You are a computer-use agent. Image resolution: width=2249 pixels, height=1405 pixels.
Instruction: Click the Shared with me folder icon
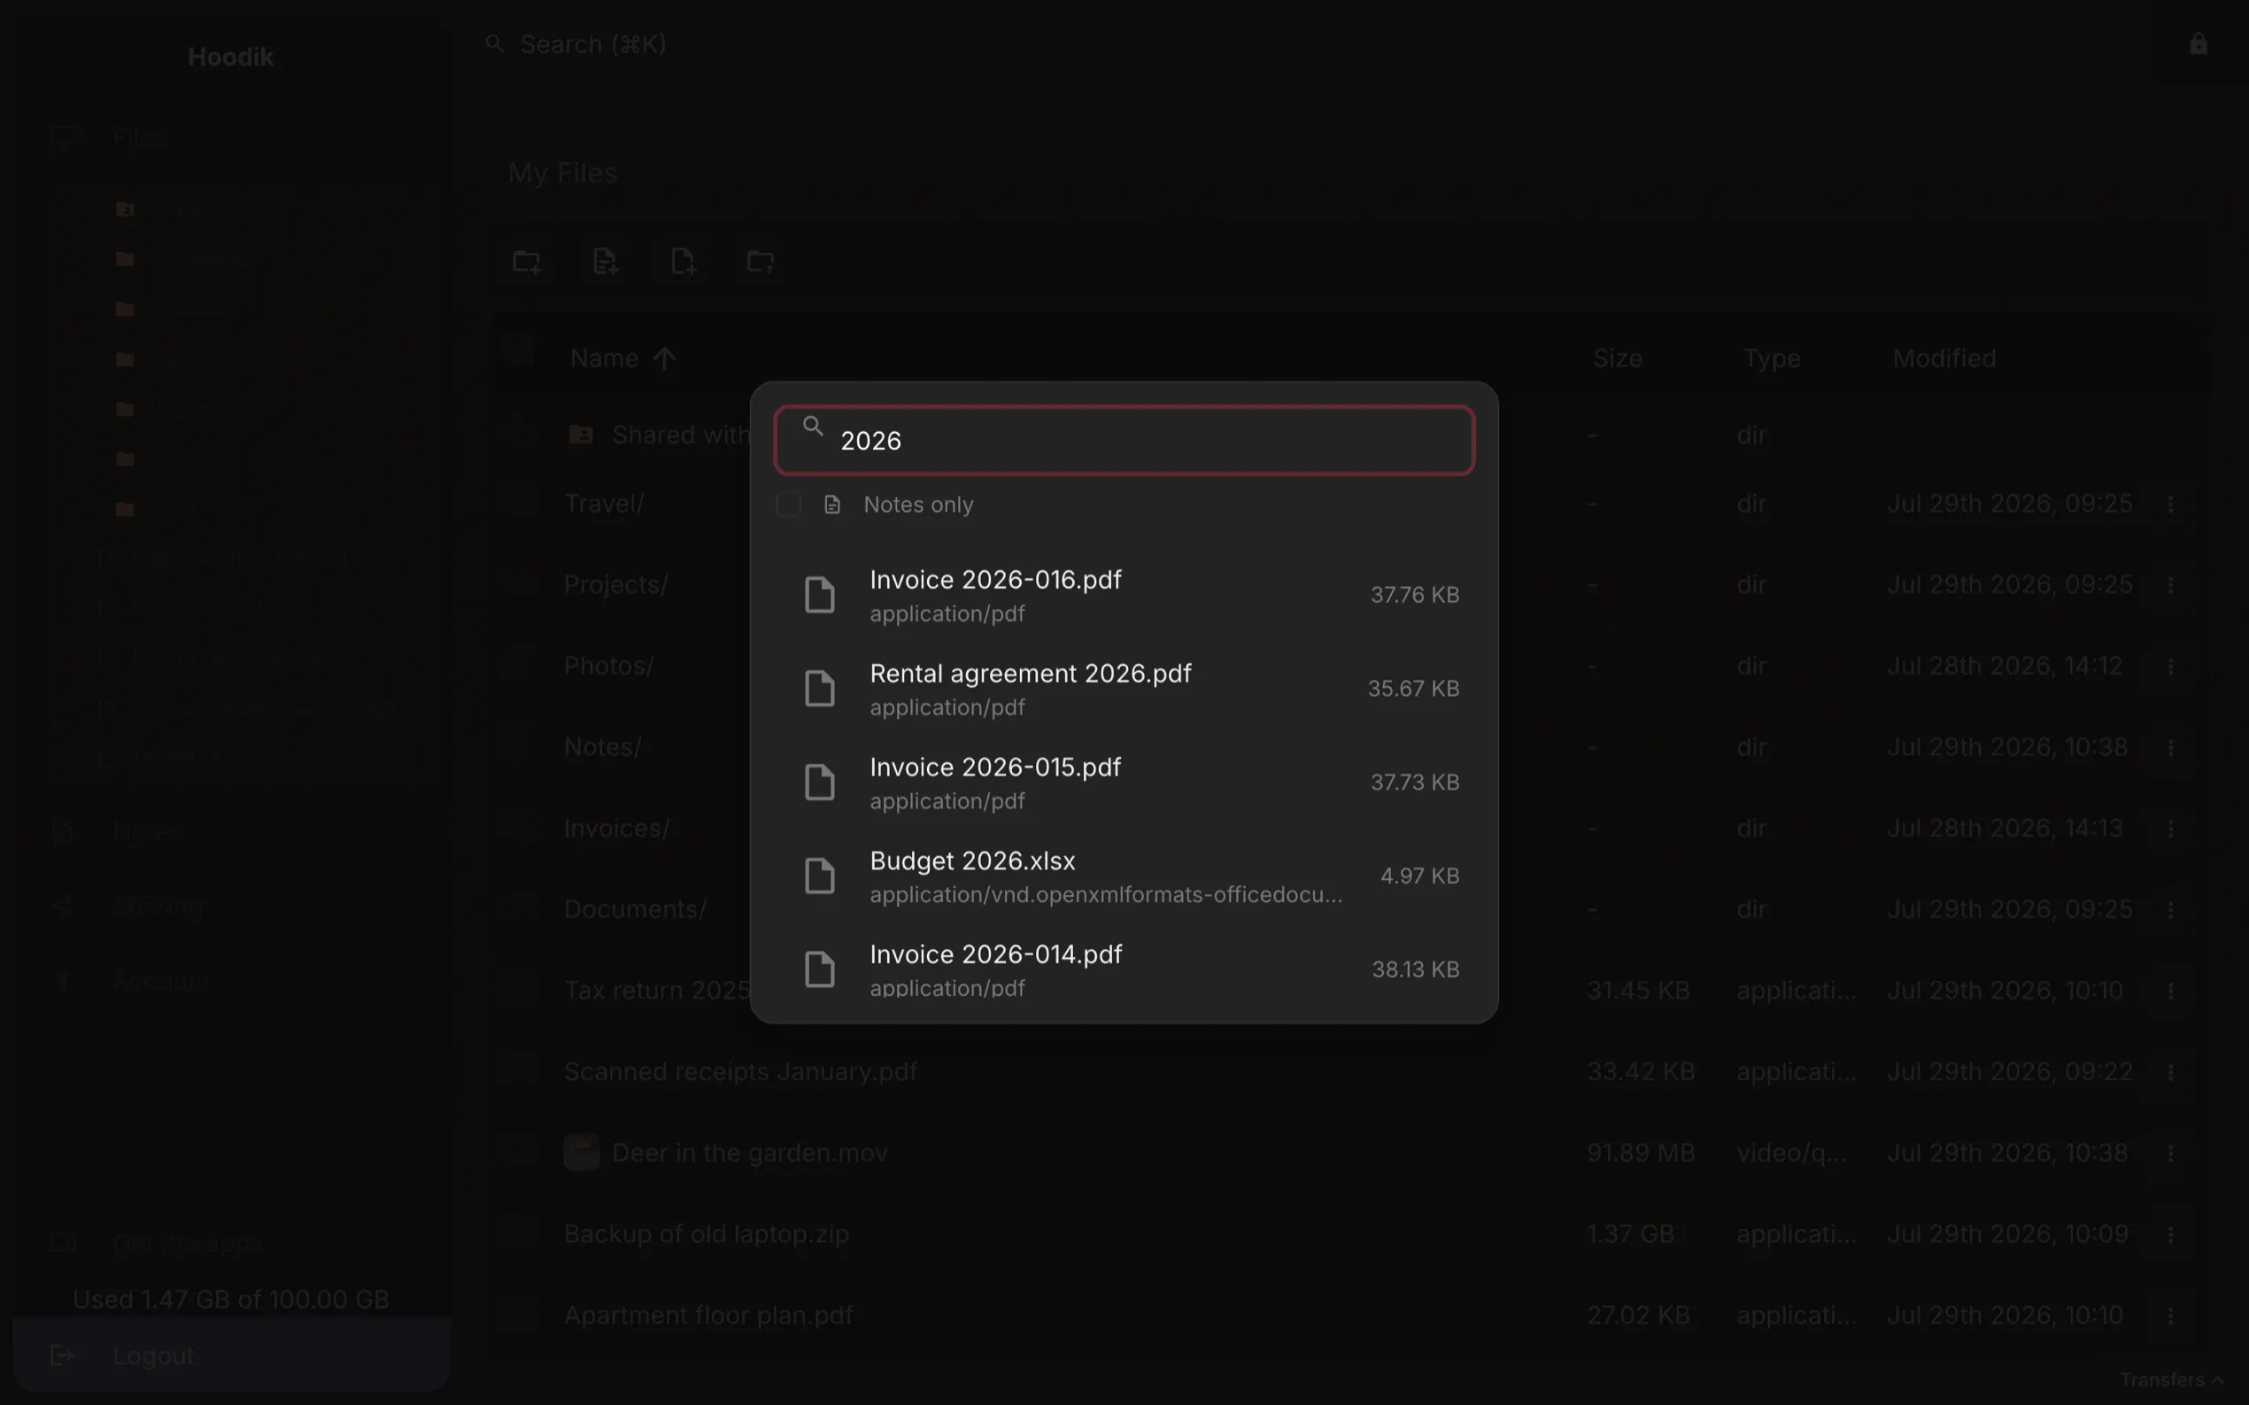[581, 435]
